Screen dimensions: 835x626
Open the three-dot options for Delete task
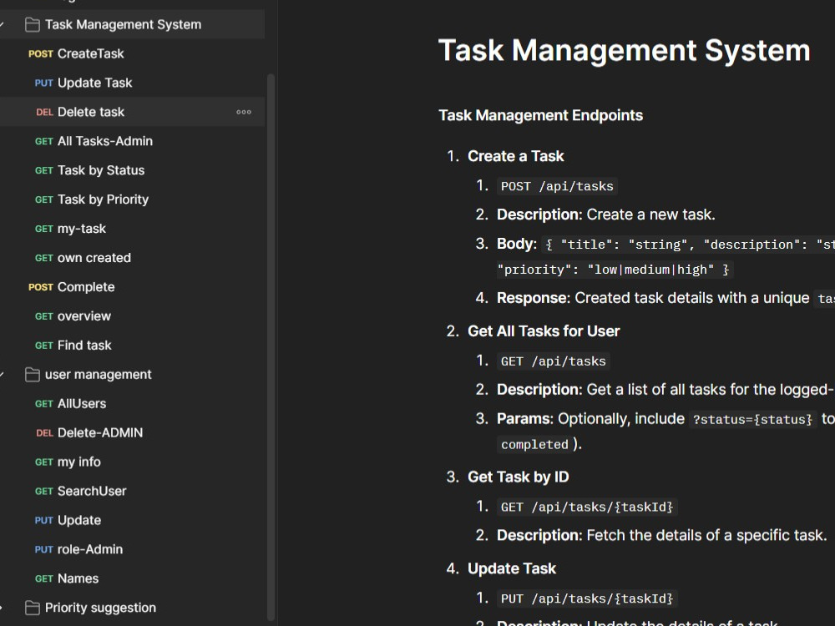click(x=244, y=112)
